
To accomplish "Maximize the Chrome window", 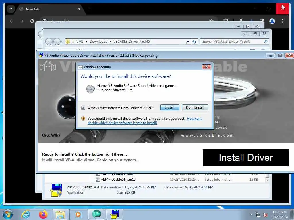I will pyautogui.click(x=269, y=9).
